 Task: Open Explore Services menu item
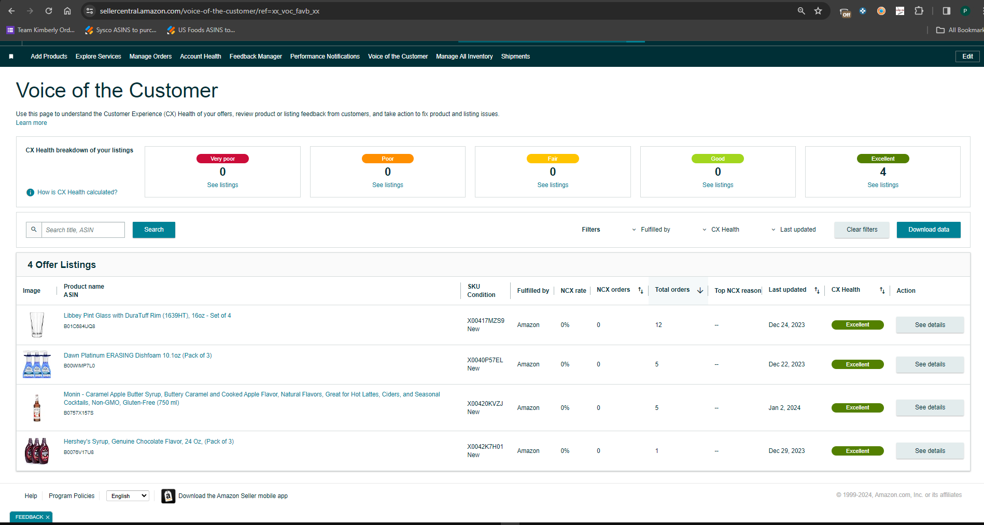point(99,56)
